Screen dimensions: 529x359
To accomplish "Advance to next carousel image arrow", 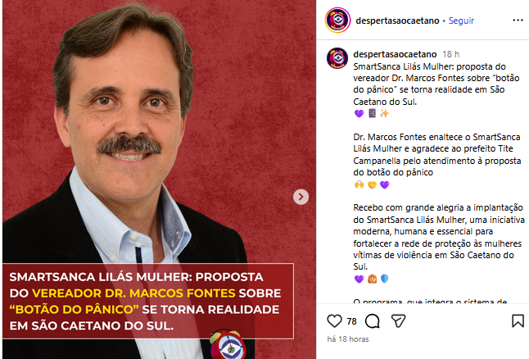I will [301, 197].
